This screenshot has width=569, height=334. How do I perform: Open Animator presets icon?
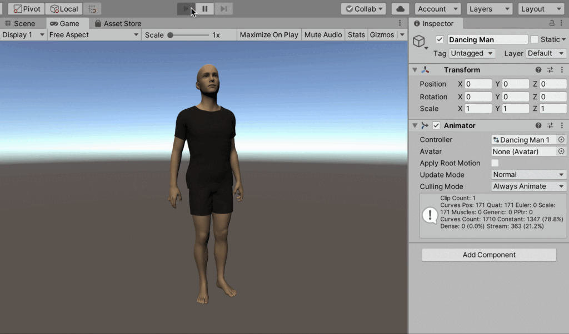550,125
